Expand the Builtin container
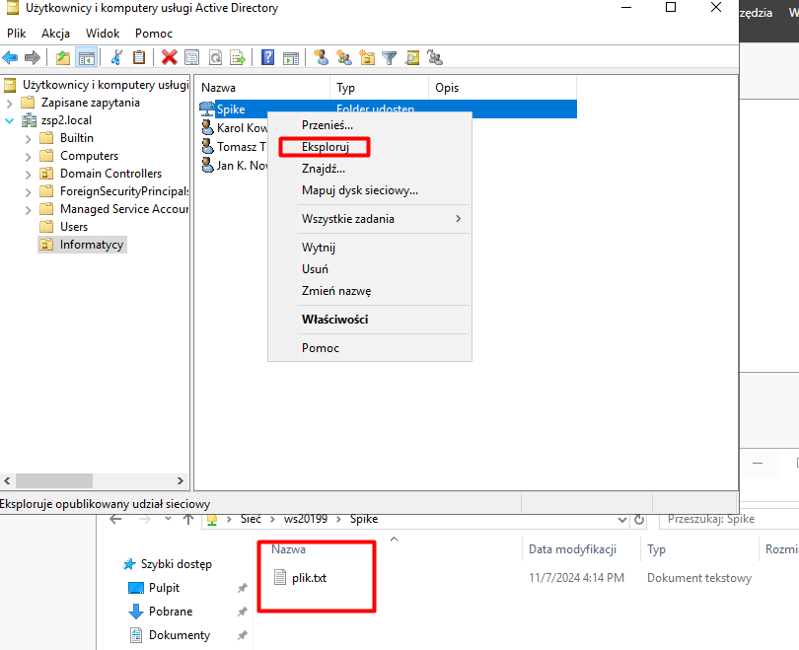This screenshot has height=650, width=799. pyautogui.click(x=29, y=138)
